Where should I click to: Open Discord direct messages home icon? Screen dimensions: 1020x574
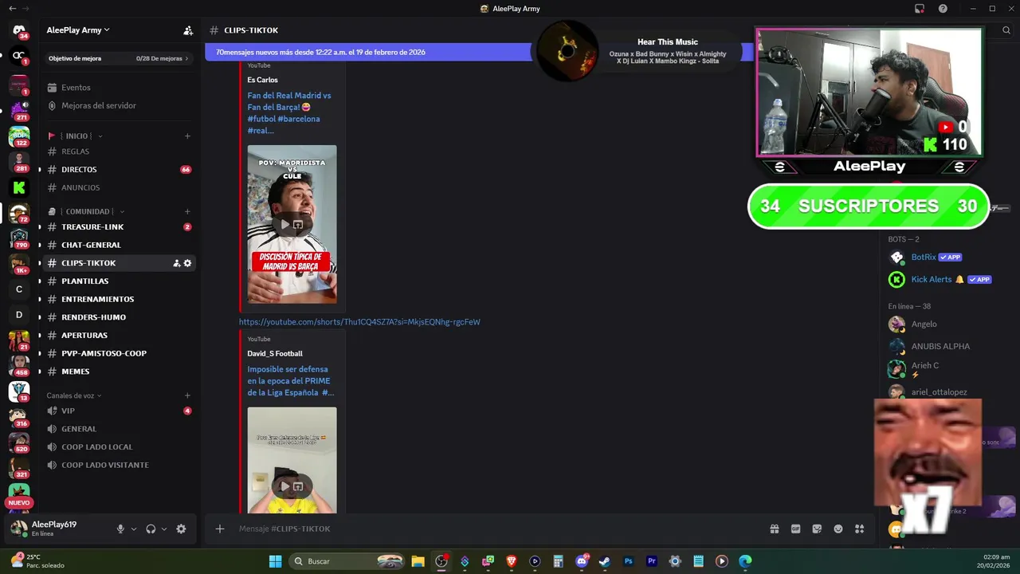point(19,31)
